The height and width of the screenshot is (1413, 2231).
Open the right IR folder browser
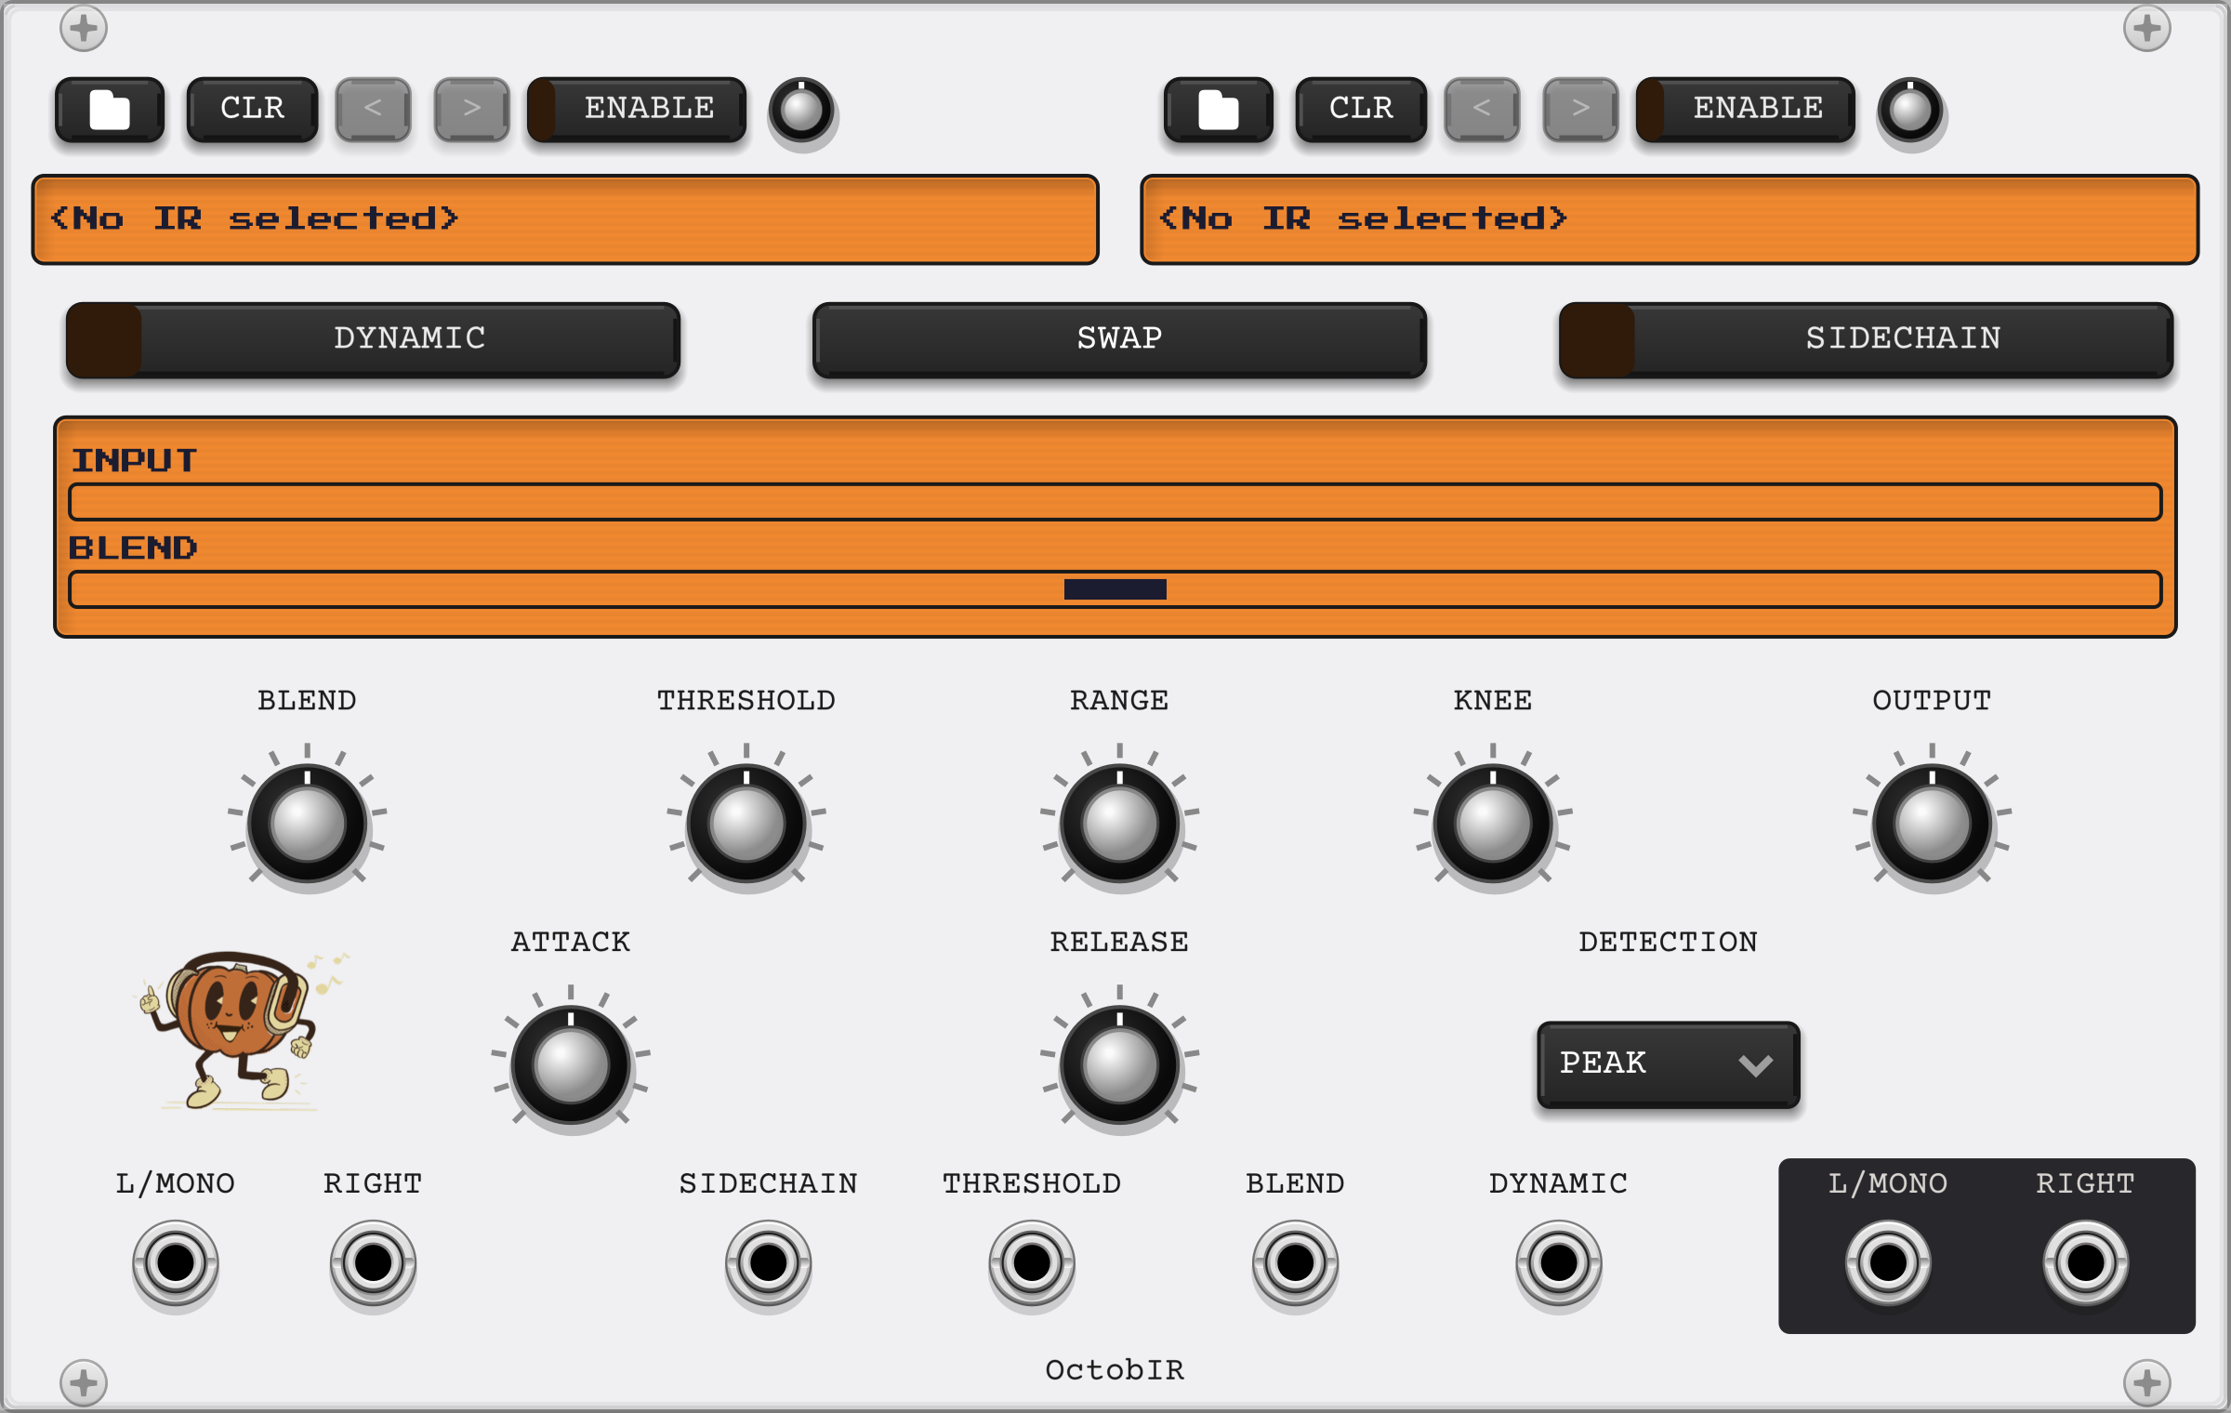click(x=1219, y=109)
